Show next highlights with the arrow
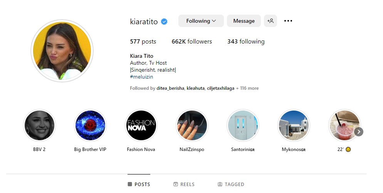This screenshot has height=193, width=383. click(x=359, y=132)
